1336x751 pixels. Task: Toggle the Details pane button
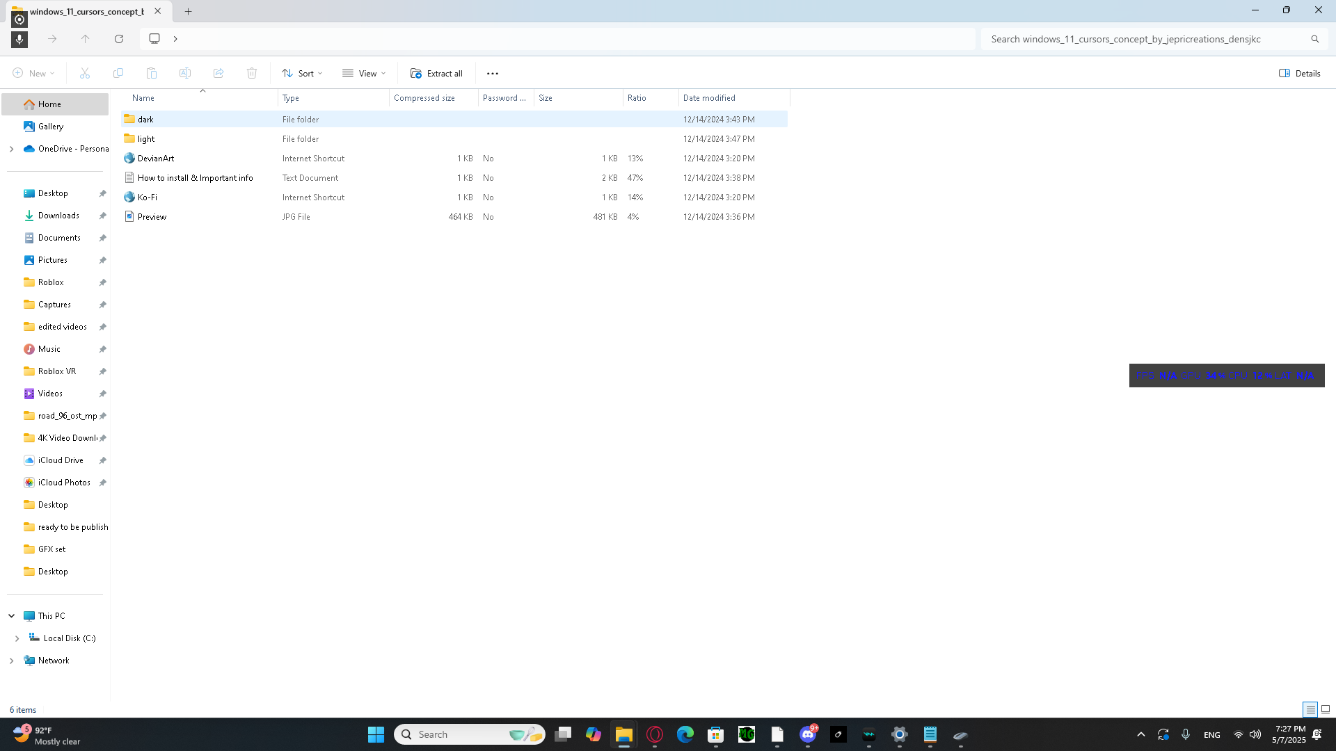click(1299, 73)
